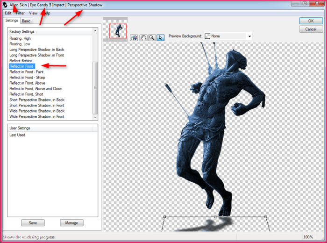Click the Factory Settings scrollbar thumb
This screenshot has height=243, width=327.
[95, 88]
